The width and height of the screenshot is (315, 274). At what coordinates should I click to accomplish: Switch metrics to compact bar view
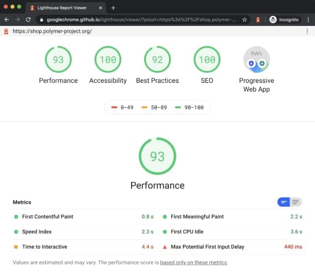pos(283,202)
